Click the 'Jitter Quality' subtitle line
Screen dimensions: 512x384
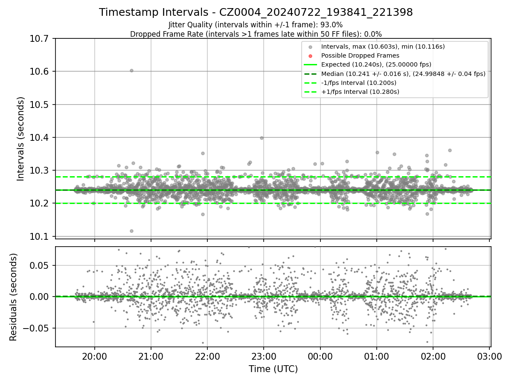pos(256,25)
